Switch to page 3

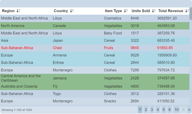point(152,110)
